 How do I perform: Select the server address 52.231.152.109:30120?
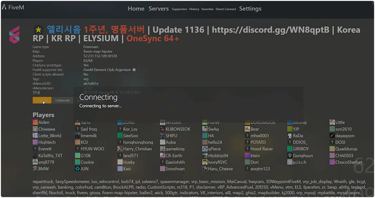[x=100, y=56]
